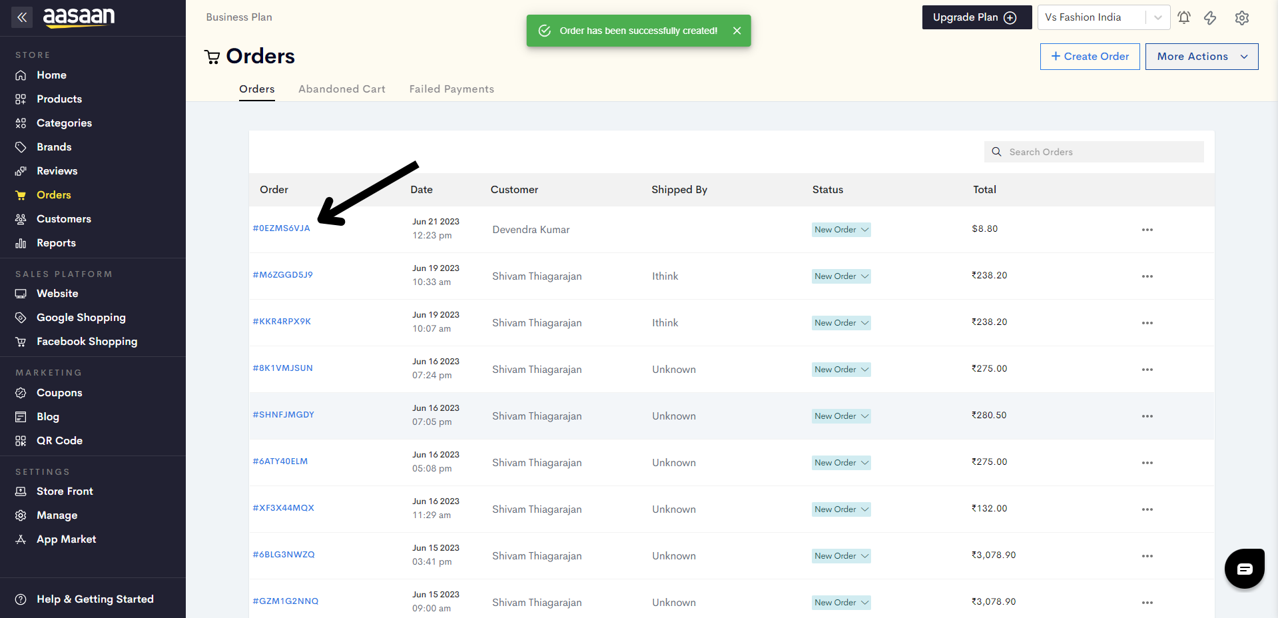The height and width of the screenshot is (618, 1278).
Task: Open Products in the sidebar
Action: [59, 99]
